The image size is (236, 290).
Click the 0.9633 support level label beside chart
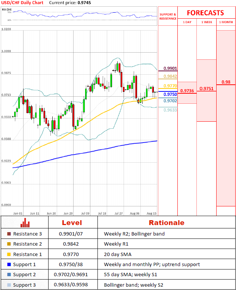[170, 110]
